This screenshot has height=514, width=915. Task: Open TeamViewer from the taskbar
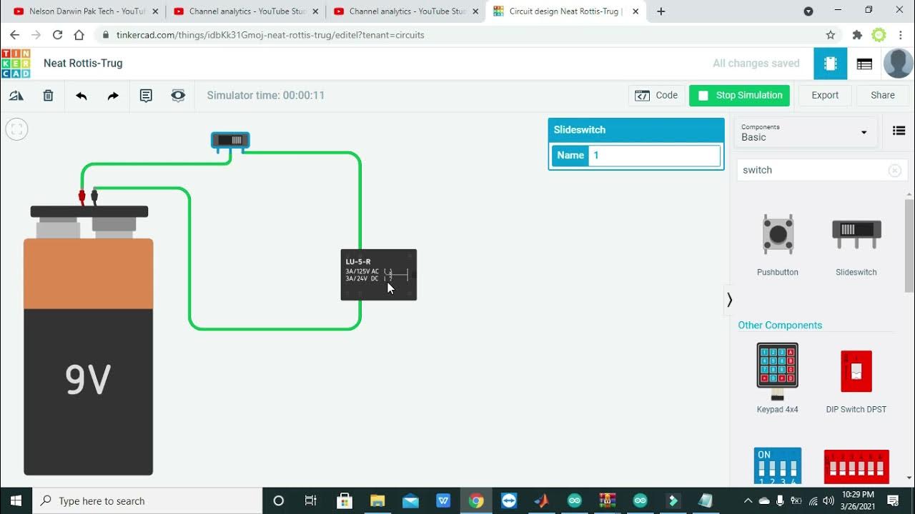coord(509,500)
